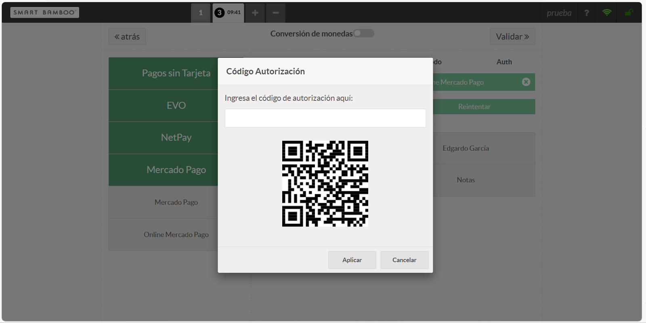
Task: Cancel the Código Autorización dialog
Action: tap(404, 260)
